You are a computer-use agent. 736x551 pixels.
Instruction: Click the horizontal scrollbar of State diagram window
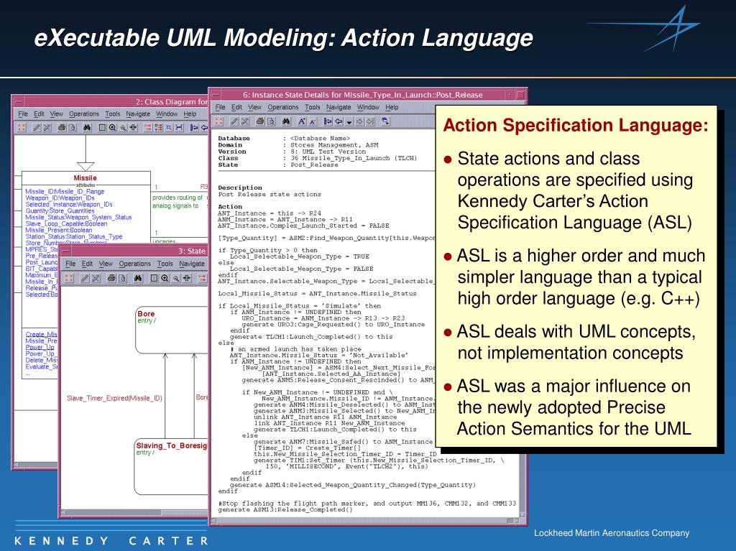pyautogui.click(x=136, y=513)
